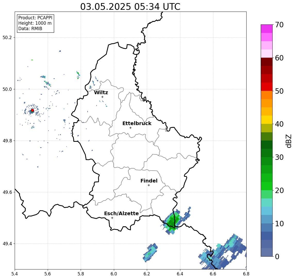Click the colorbar tick label 30
This screenshot has height=279, width=295.
click(x=279, y=157)
